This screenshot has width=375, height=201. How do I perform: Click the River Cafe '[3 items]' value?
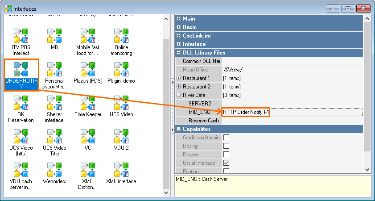tap(232, 95)
